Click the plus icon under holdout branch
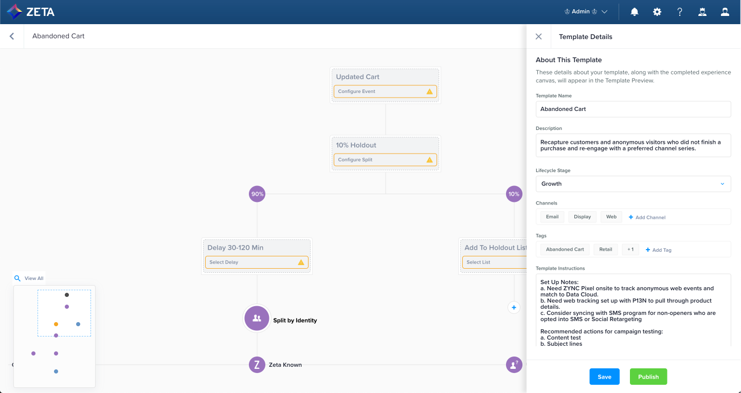Screen dimensions: 741x393 click(514, 308)
